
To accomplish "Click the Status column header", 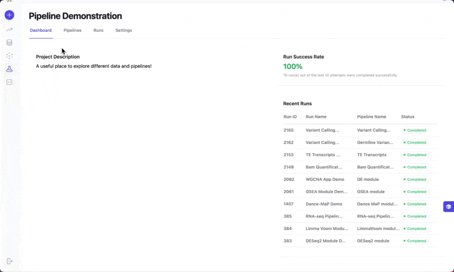I will (407, 117).
